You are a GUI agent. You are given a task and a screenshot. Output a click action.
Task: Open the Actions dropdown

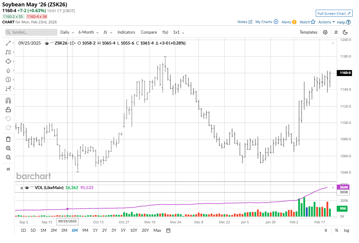tap(327, 22)
